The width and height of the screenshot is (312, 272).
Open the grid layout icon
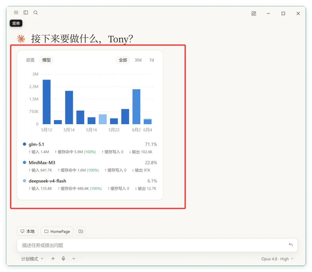pyautogui.click(x=254, y=13)
